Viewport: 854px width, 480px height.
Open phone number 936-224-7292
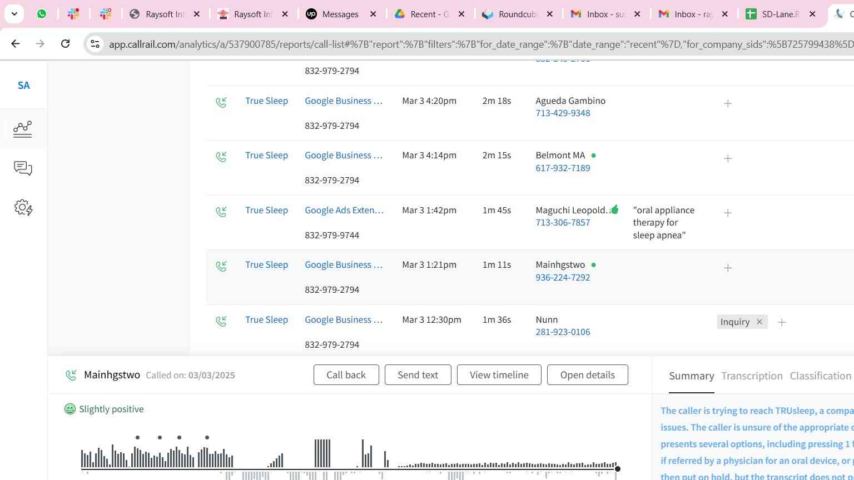point(563,277)
